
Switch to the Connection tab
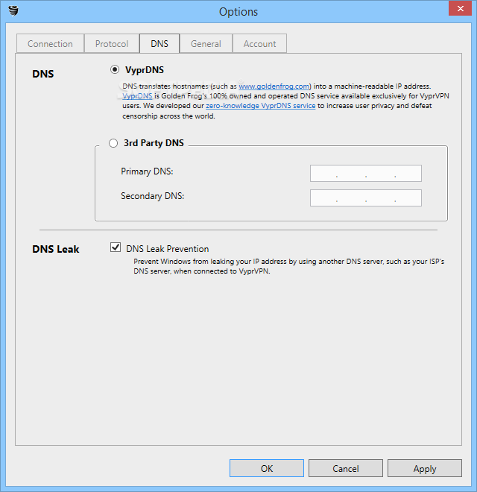point(50,44)
